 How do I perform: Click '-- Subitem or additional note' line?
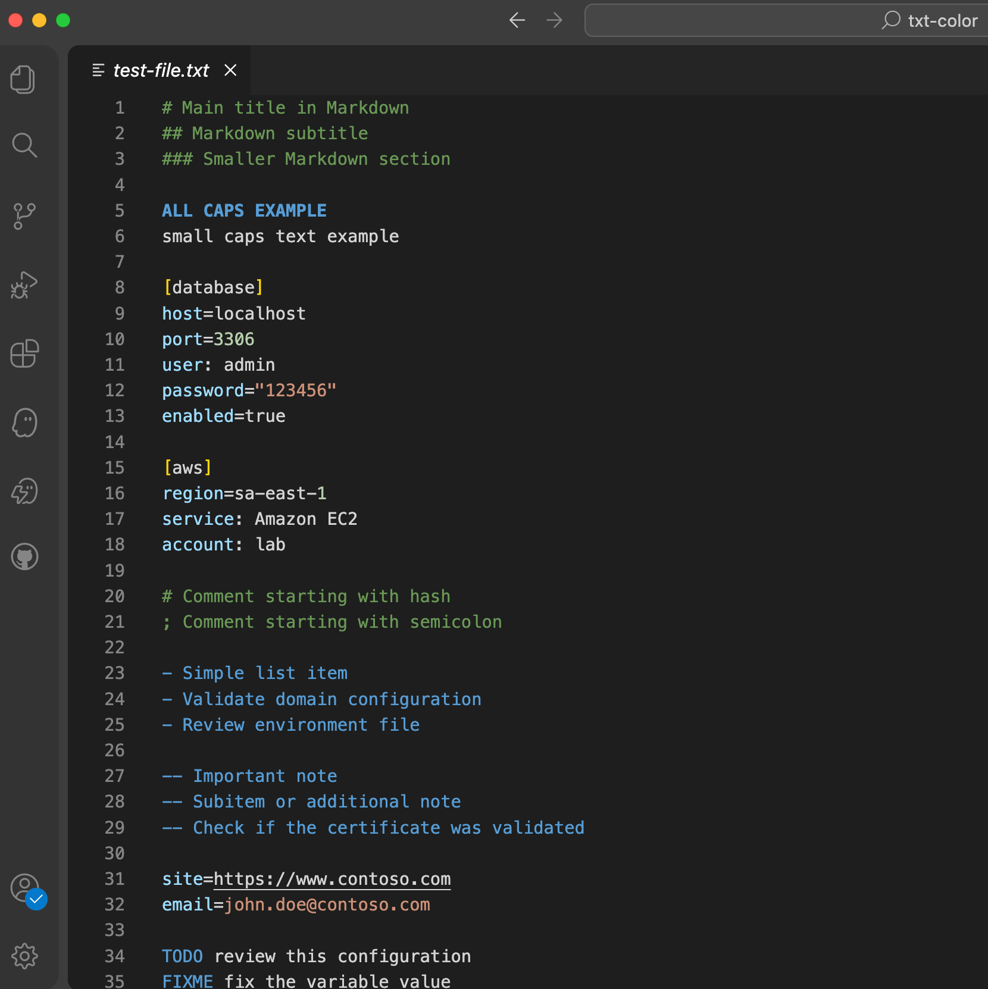tap(311, 802)
